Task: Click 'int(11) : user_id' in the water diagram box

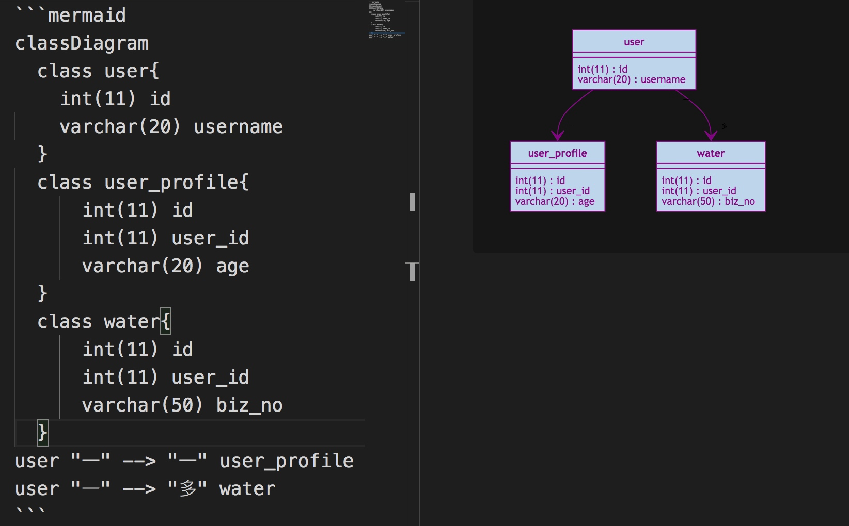Action: pyautogui.click(x=699, y=191)
